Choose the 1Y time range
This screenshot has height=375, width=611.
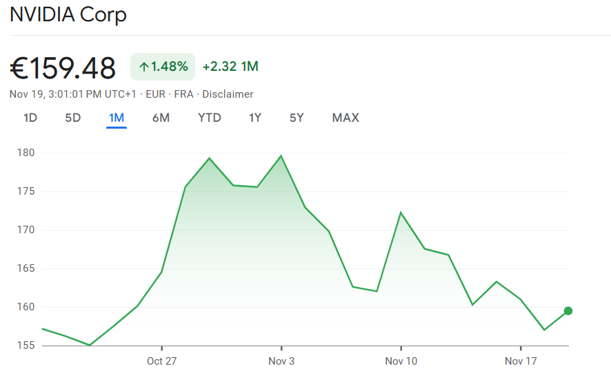tap(255, 118)
